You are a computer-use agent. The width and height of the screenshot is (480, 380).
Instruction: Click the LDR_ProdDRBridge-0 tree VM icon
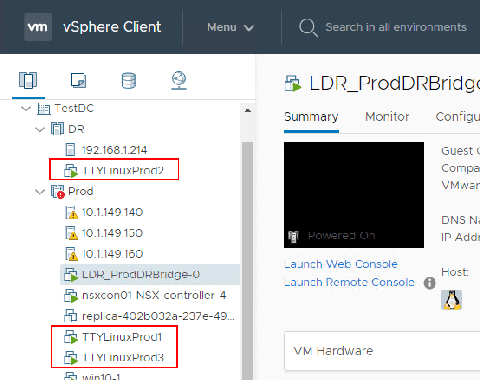(71, 274)
